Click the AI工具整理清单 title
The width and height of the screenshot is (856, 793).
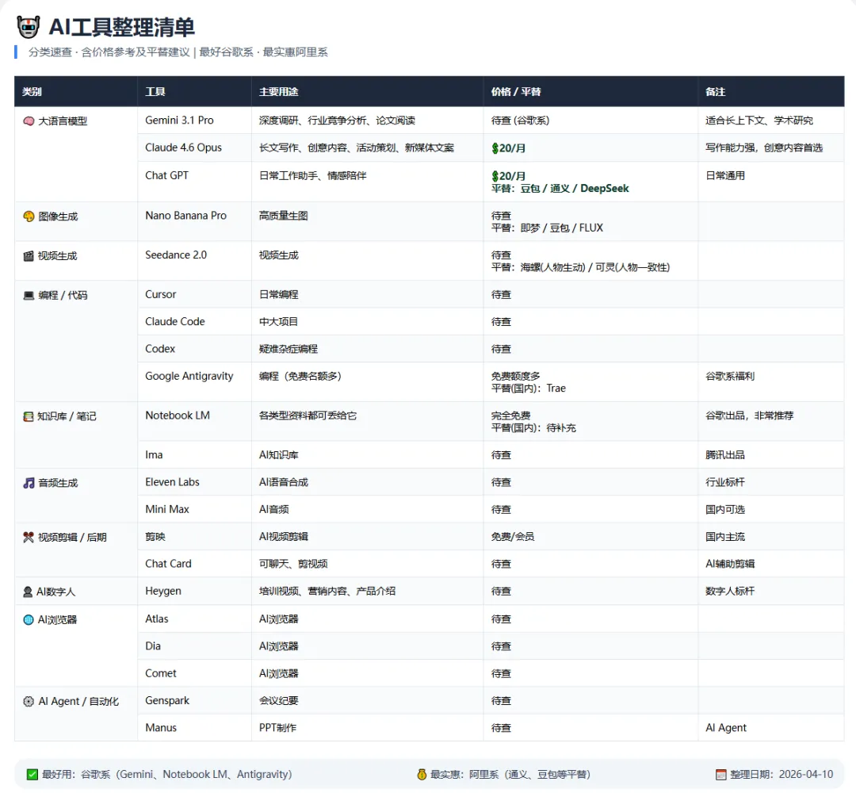click(x=122, y=27)
